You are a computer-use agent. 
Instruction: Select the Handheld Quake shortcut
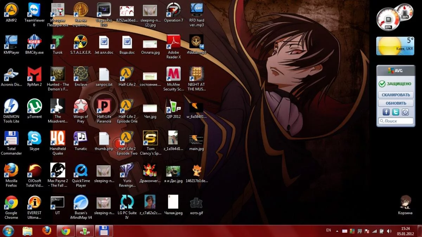pos(58,143)
